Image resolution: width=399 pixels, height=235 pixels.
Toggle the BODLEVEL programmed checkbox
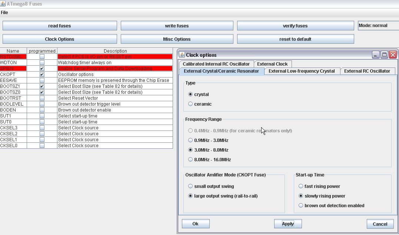point(42,104)
